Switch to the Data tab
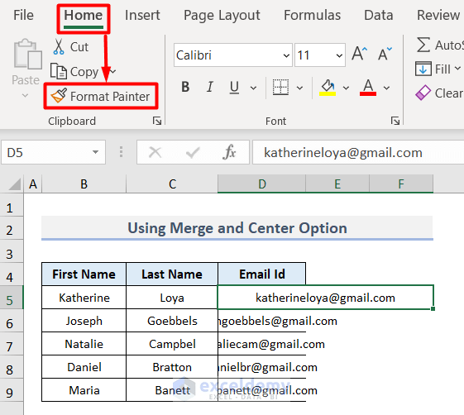Screen dimensions: 464x415 pyautogui.click(x=379, y=15)
